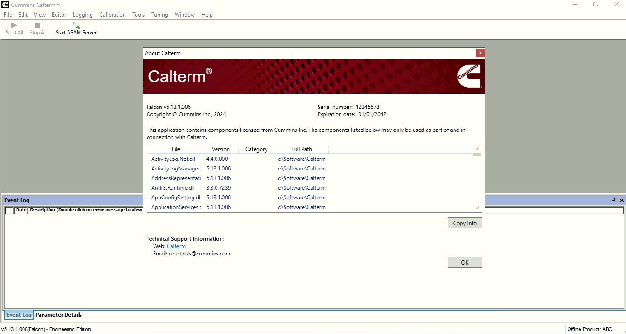
Task: Open the Calibration menu
Action: (x=112, y=15)
